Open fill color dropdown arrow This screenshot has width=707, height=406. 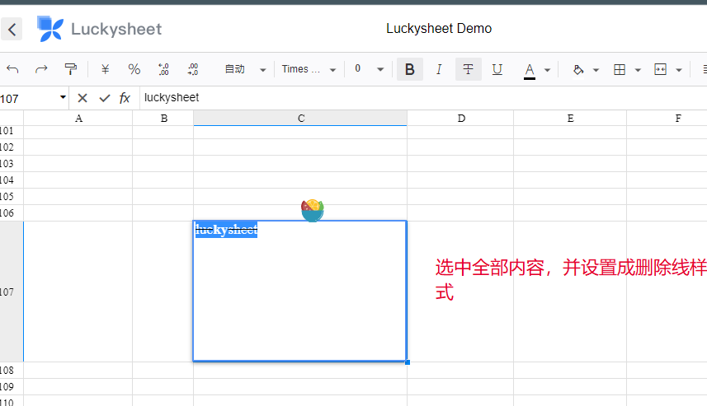pos(596,70)
